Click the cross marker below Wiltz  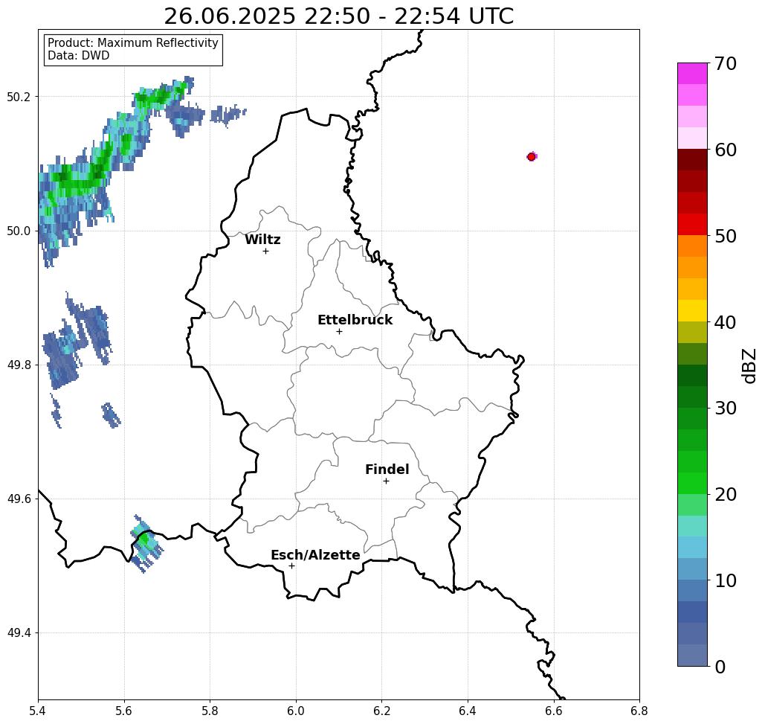[x=265, y=251]
